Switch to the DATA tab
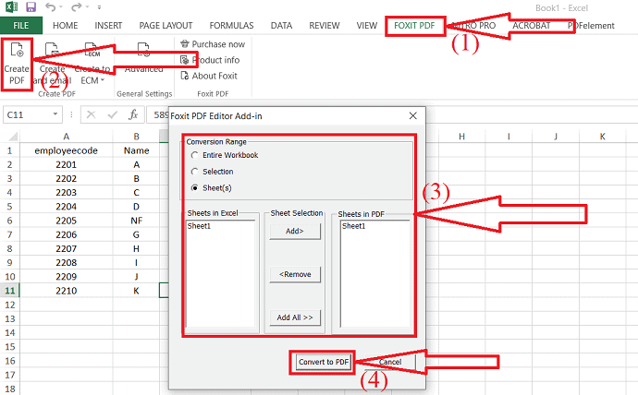This screenshot has height=395, width=638. (282, 26)
